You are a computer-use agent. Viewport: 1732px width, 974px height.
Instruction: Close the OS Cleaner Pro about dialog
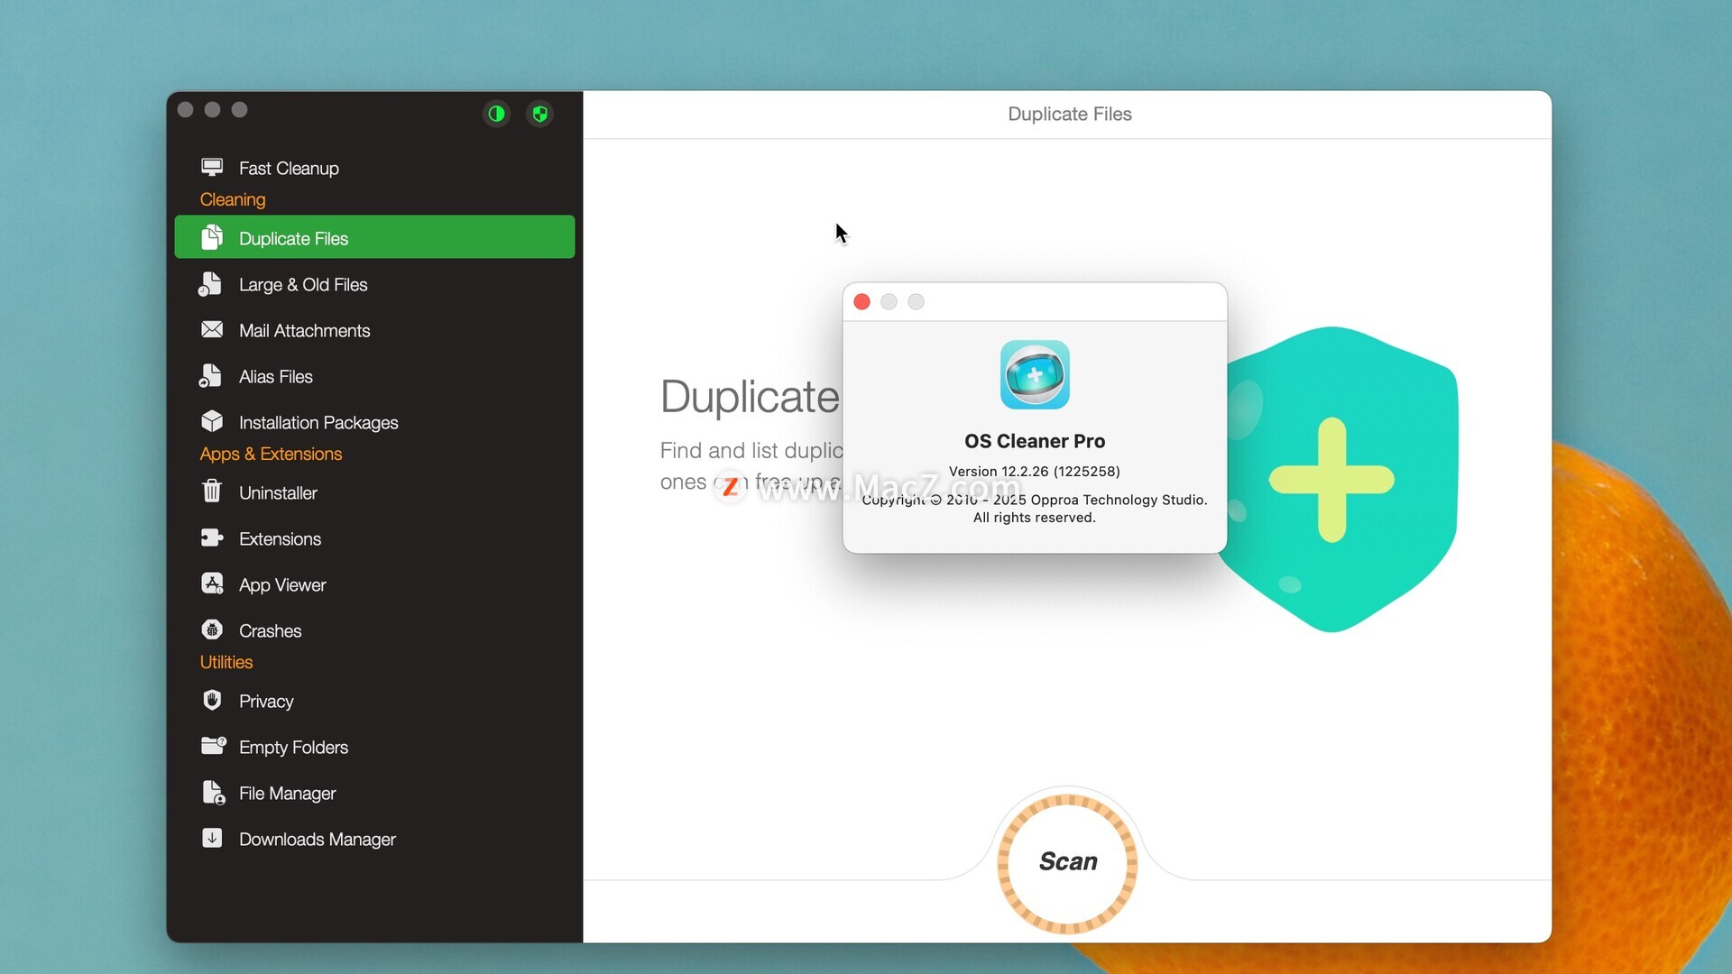pos(861,302)
